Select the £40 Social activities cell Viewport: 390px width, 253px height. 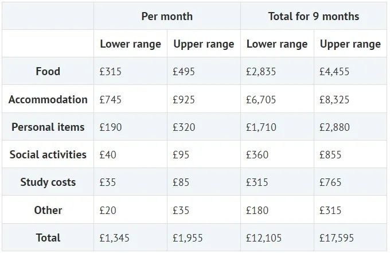pyautogui.click(x=108, y=154)
